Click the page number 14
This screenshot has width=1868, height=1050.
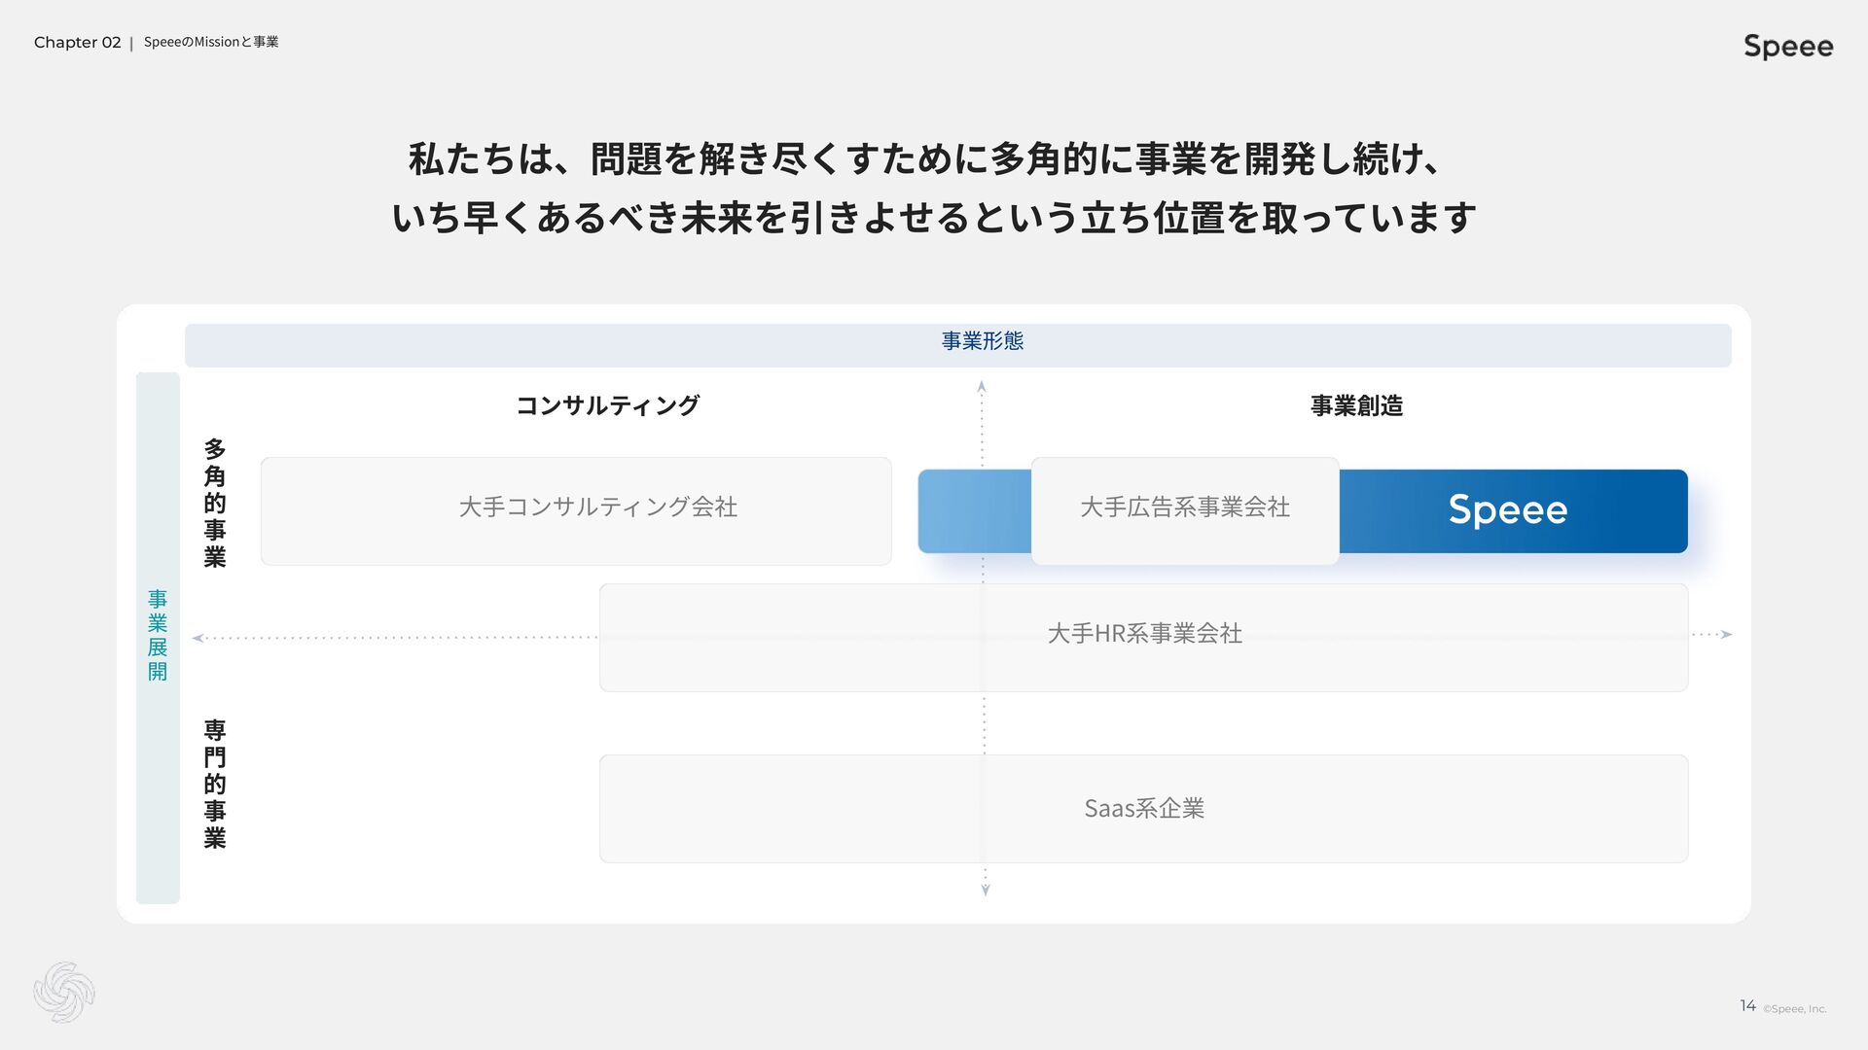click(1747, 1005)
